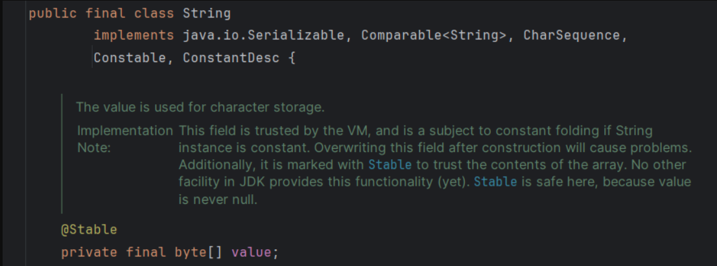Click the "The value is used for character storage" text
This screenshot has height=266, width=717.
(200, 106)
